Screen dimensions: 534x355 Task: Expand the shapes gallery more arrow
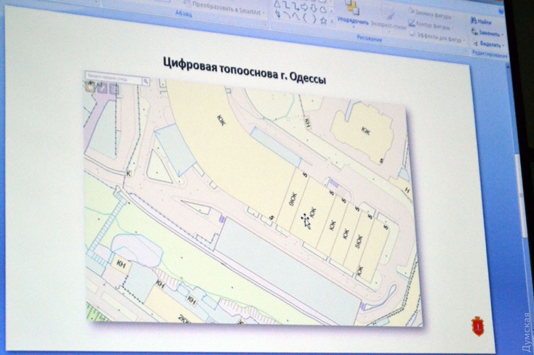[333, 20]
